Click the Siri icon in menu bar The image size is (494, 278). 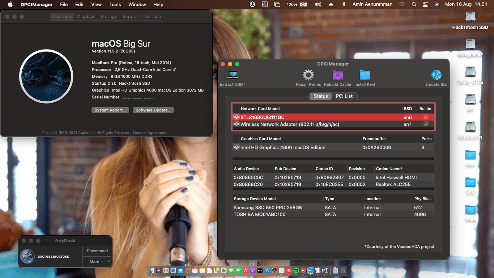point(437,4)
